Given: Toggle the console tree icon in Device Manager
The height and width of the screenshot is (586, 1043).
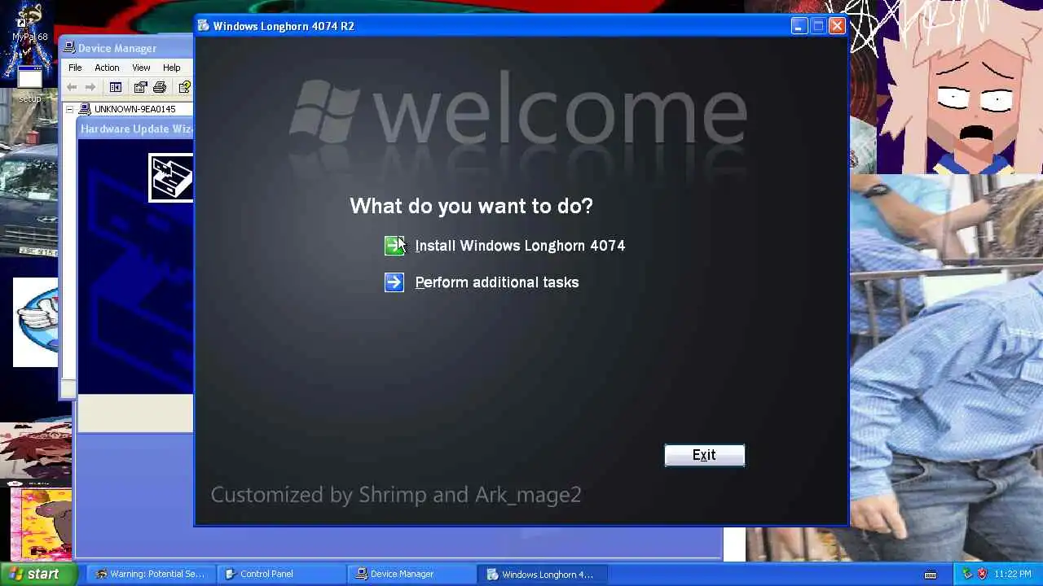Looking at the screenshot, I should (116, 87).
